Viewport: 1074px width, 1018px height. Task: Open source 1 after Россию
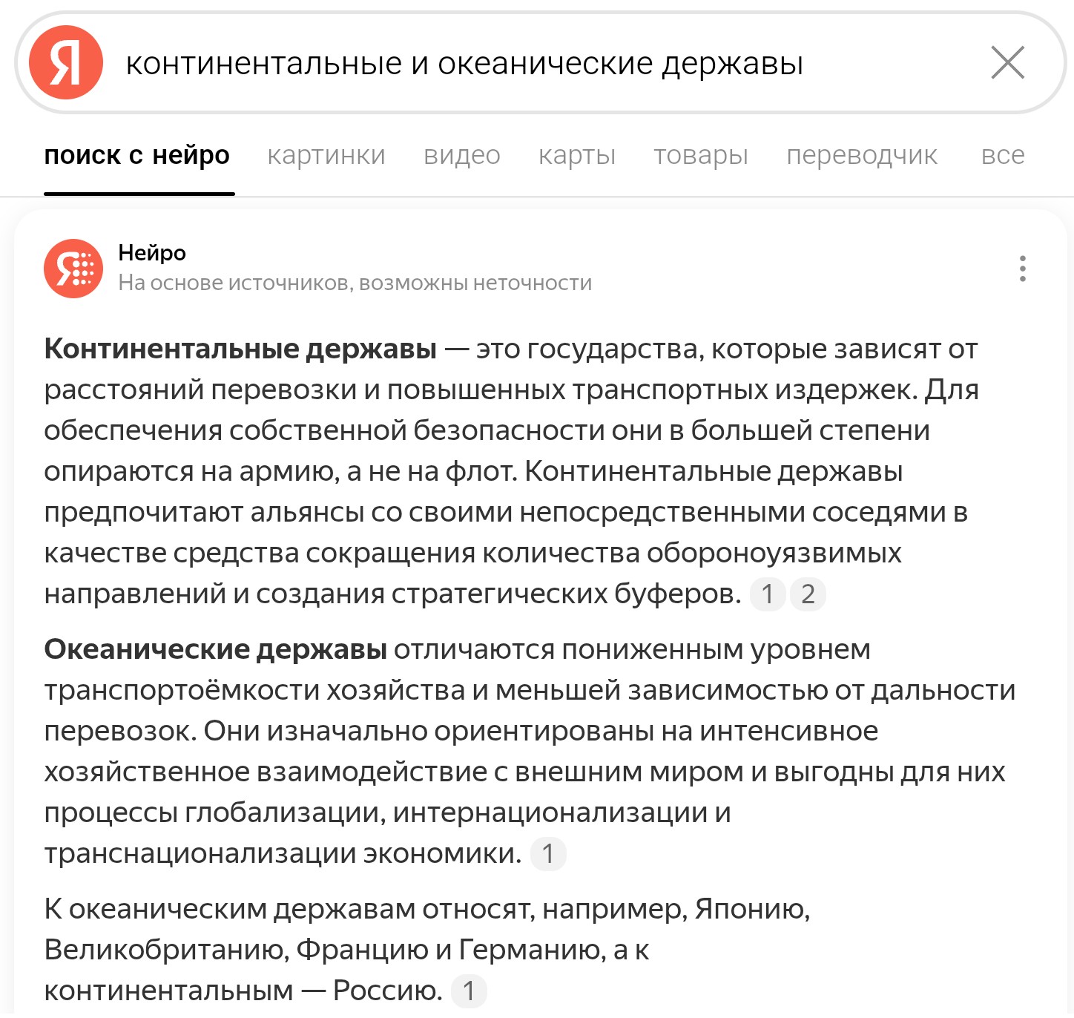pyautogui.click(x=469, y=991)
